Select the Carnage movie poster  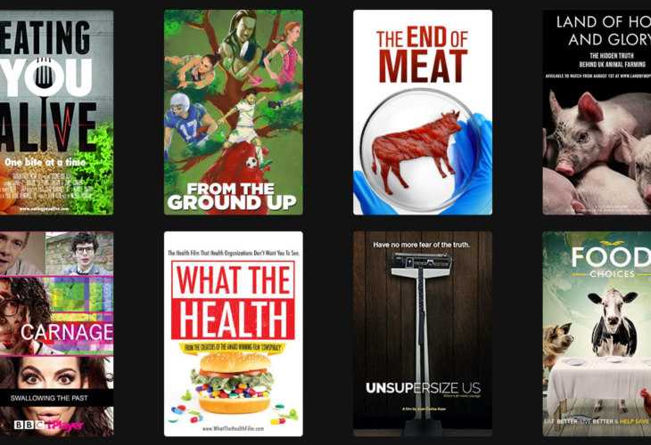tap(56, 334)
